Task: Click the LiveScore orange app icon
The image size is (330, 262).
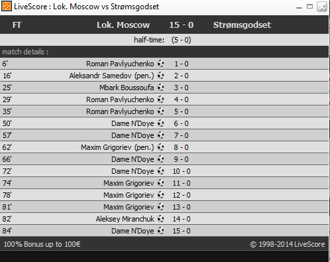Action: pyautogui.click(x=7, y=7)
